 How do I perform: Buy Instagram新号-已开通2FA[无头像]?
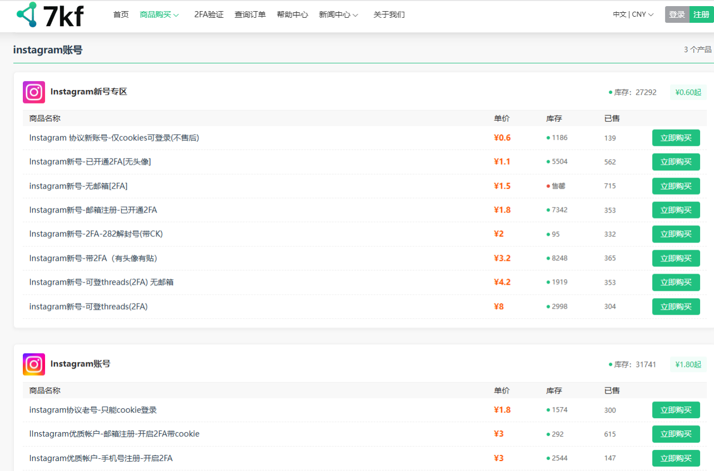coord(676,162)
